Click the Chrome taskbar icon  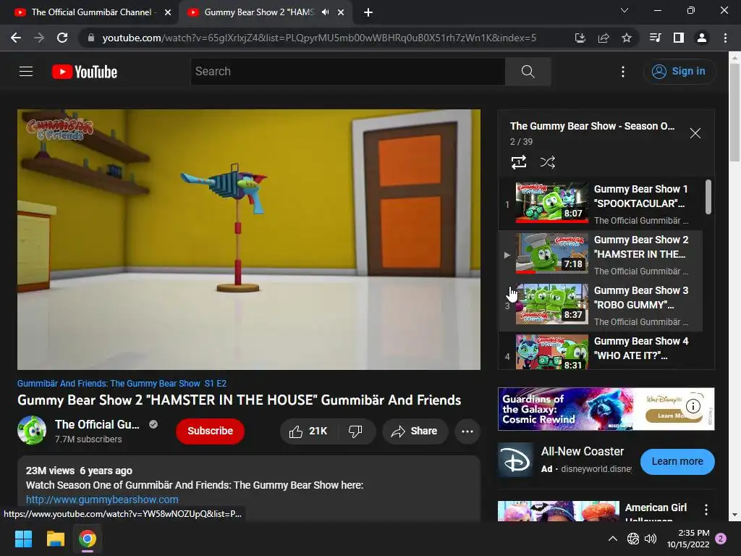(88, 539)
